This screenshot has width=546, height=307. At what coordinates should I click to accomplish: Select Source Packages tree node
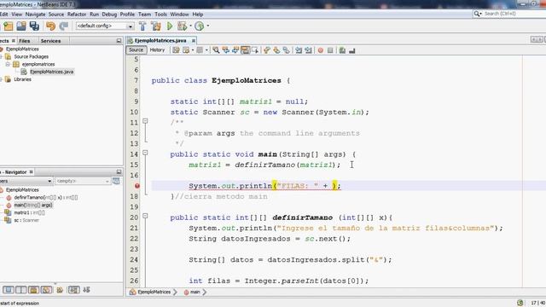(x=31, y=57)
